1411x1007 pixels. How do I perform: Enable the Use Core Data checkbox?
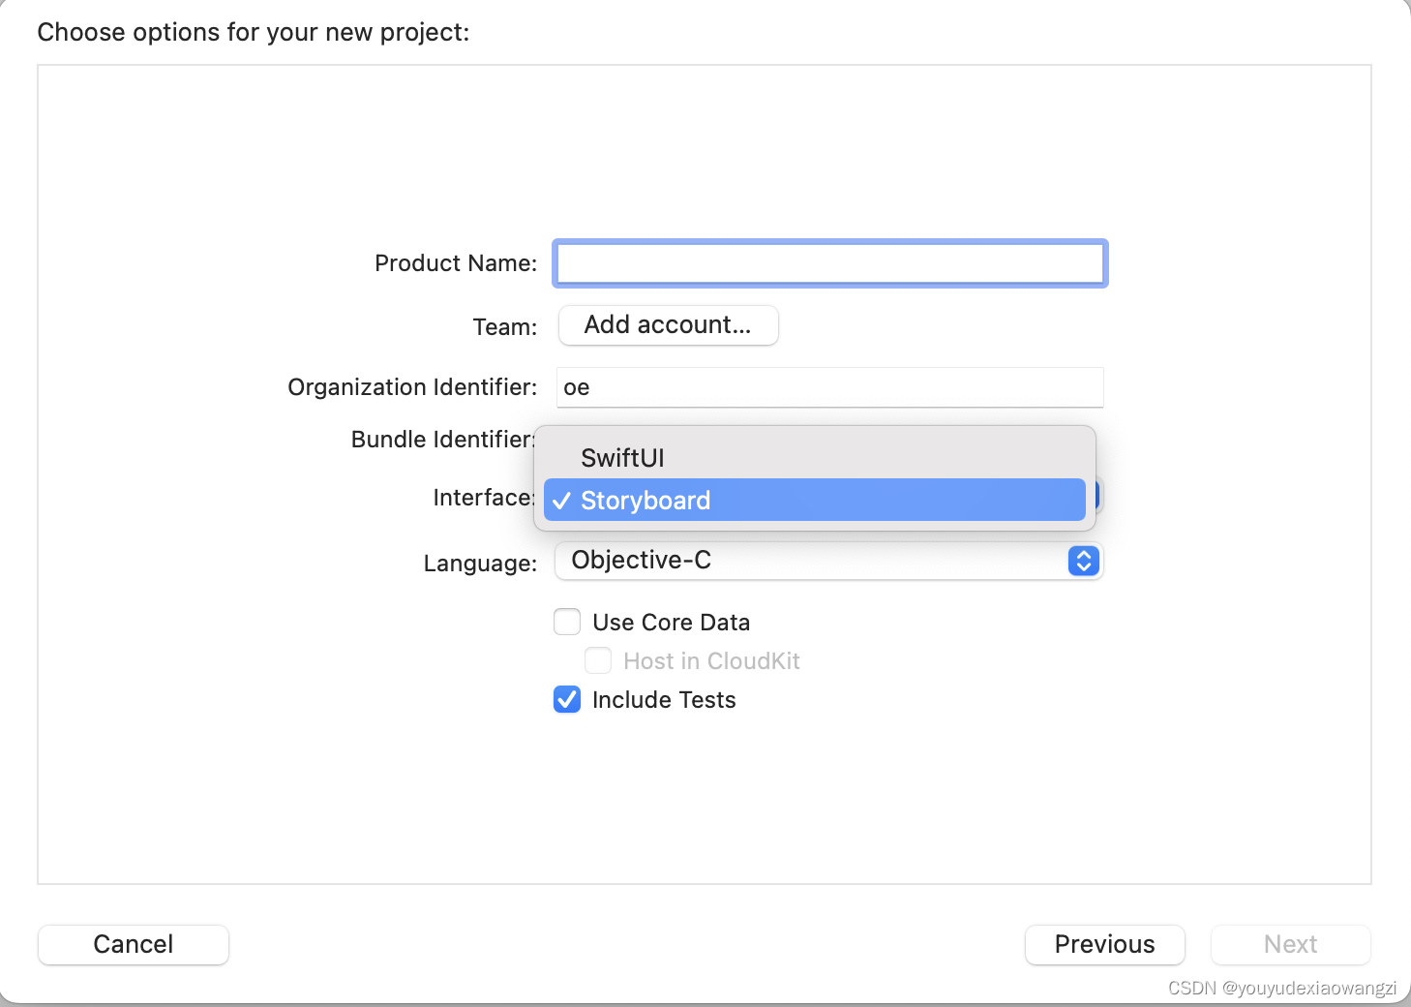(x=567, y=622)
